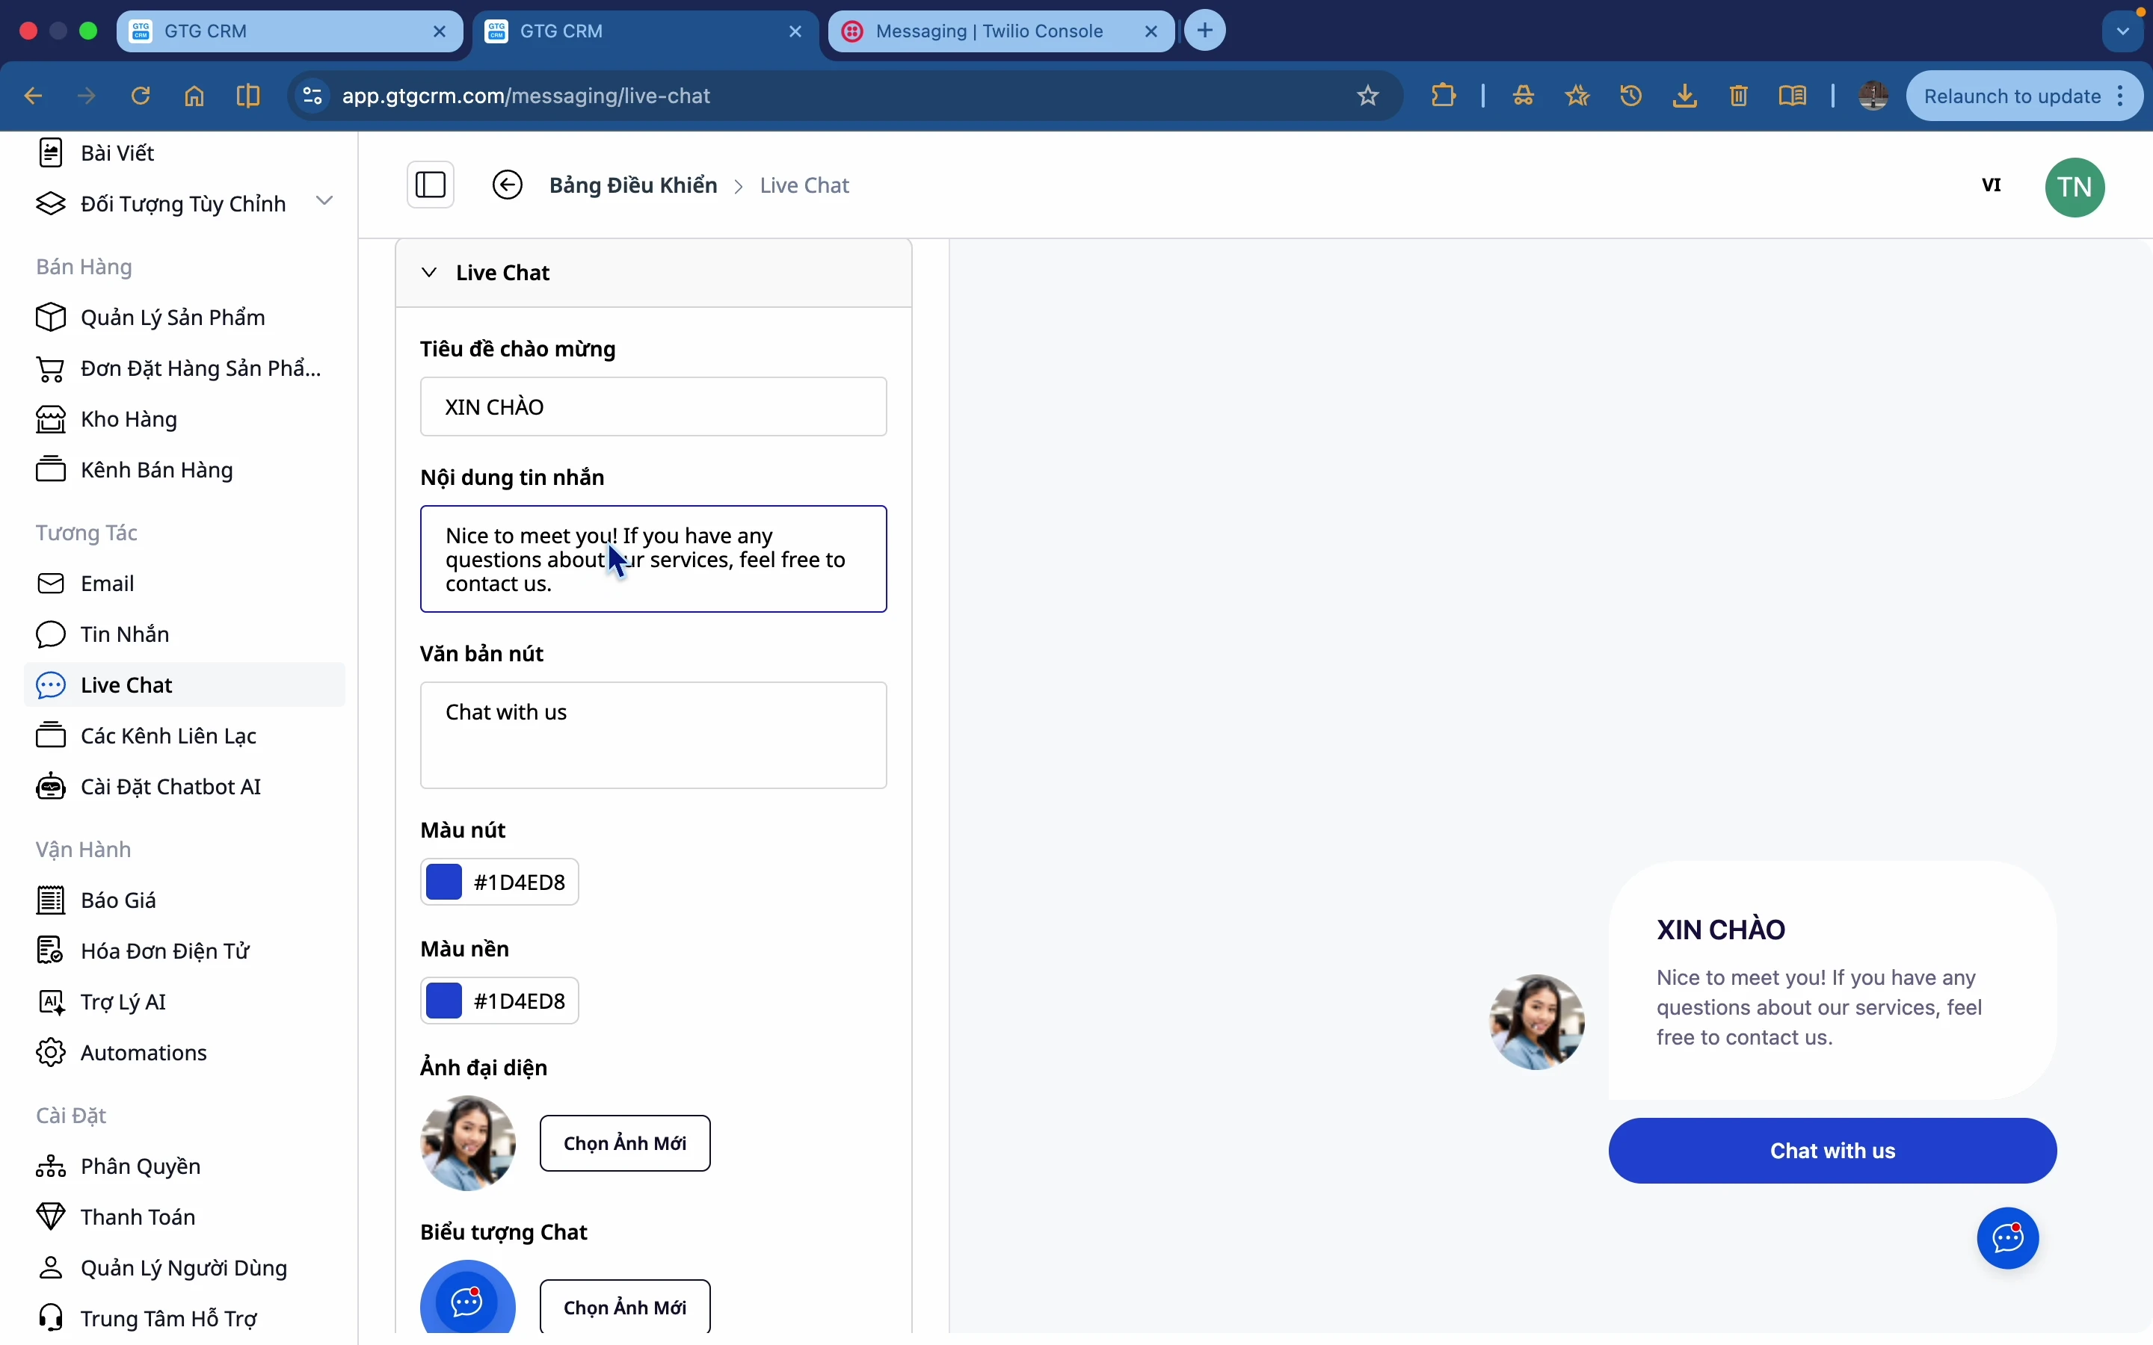Image resolution: width=2153 pixels, height=1345 pixels.
Task: Click the back arrow circle icon
Action: [x=507, y=185]
